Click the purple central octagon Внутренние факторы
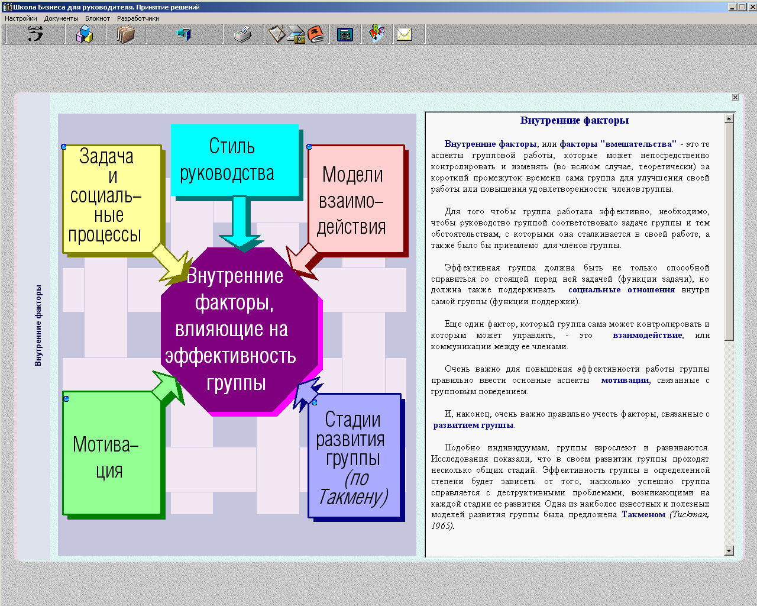 (x=240, y=330)
